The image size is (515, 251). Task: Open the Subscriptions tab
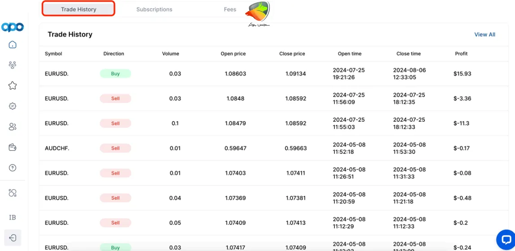(x=154, y=9)
